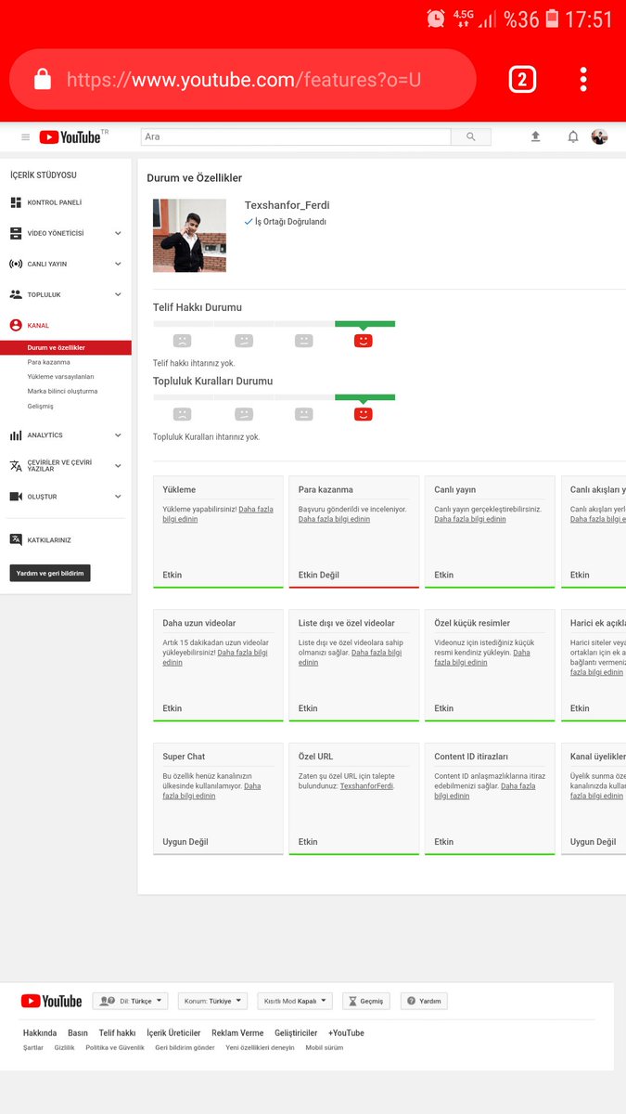Screen dimensions: 626x1114
Task: Click the green copyright status bar segment
Action: coord(364,324)
